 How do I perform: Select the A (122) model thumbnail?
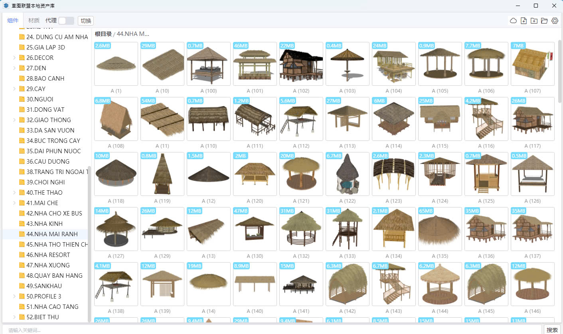pos(347,174)
